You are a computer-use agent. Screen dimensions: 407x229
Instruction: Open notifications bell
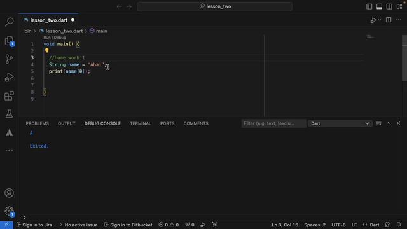pyautogui.click(x=399, y=225)
